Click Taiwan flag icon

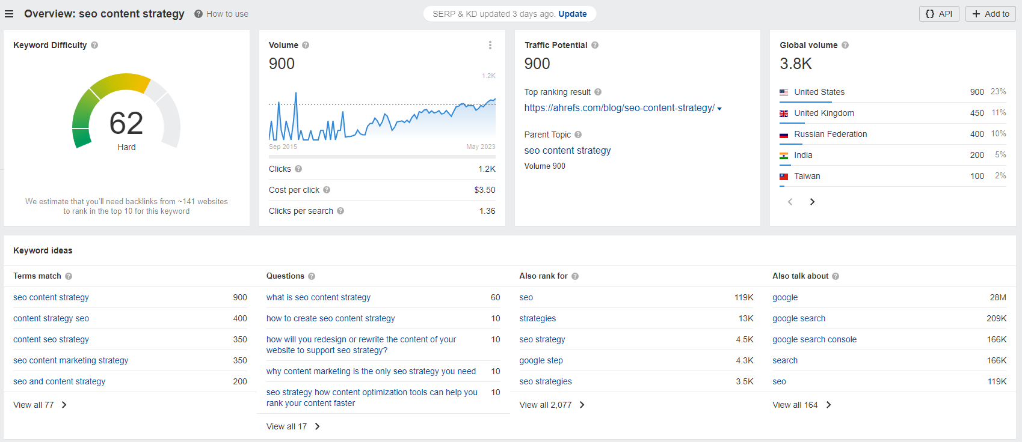(784, 177)
